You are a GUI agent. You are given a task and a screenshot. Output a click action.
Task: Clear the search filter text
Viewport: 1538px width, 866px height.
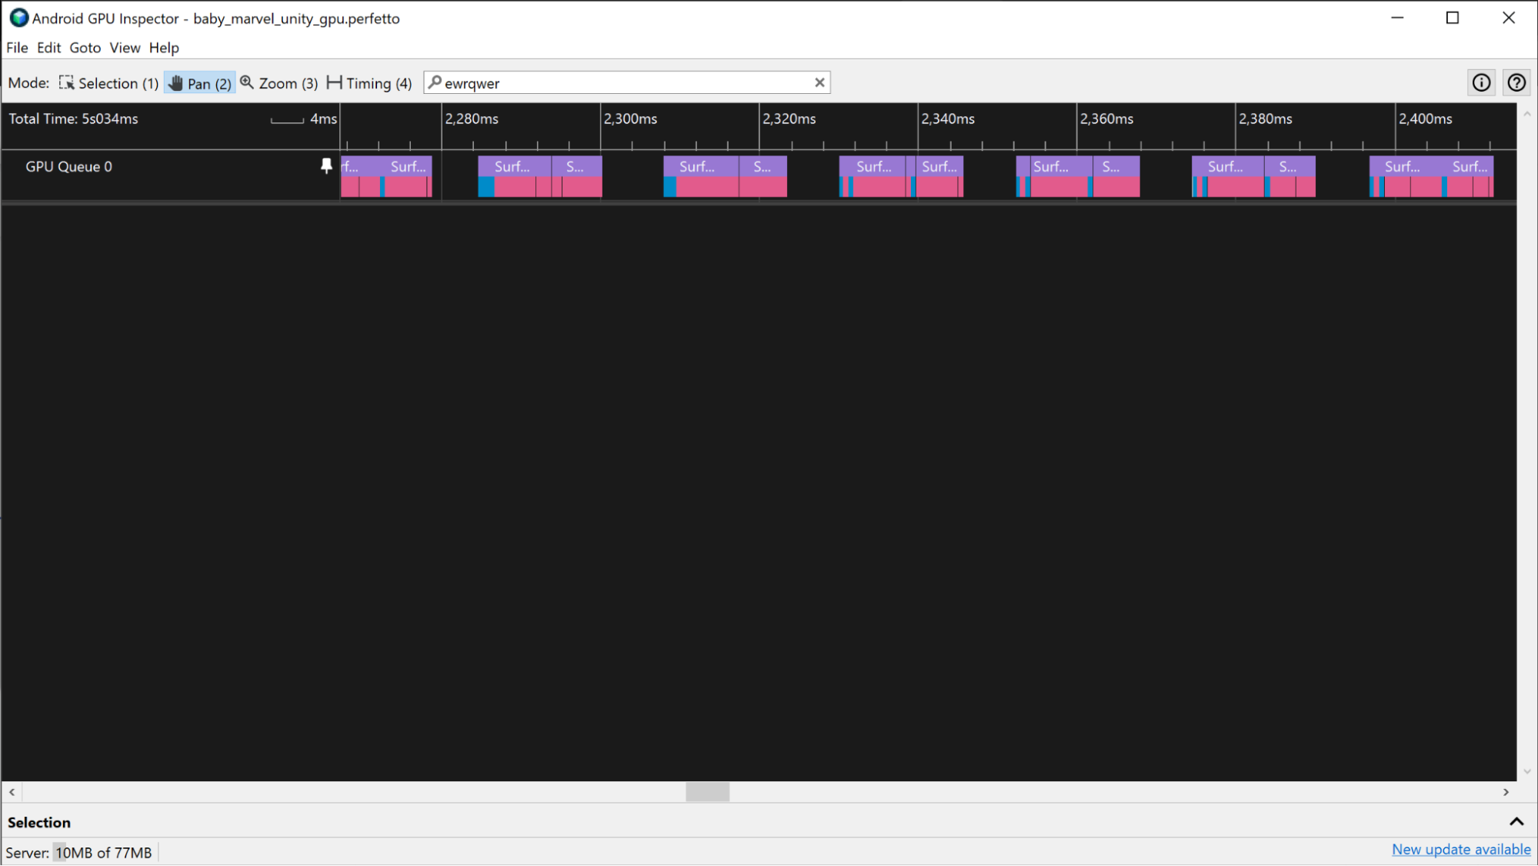(819, 82)
